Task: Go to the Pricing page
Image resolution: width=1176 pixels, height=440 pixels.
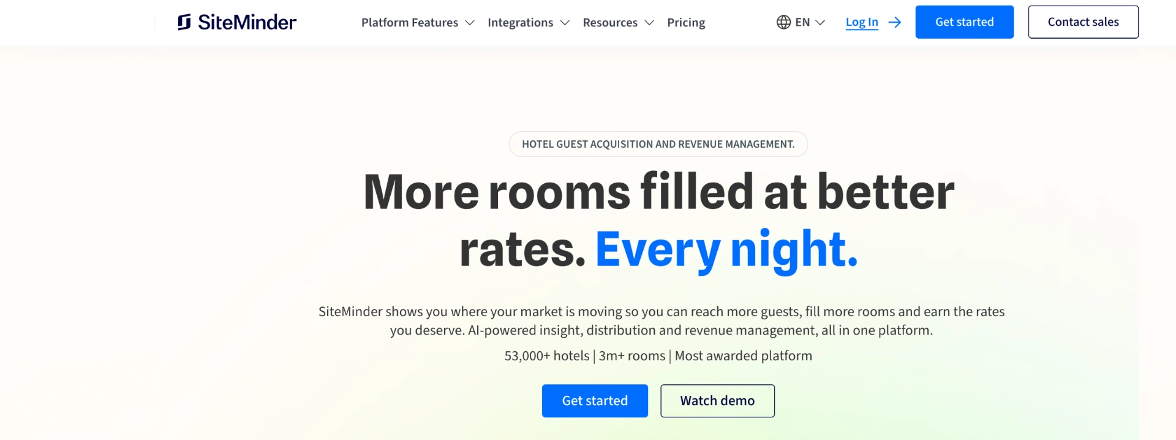Action: (686, 23)
